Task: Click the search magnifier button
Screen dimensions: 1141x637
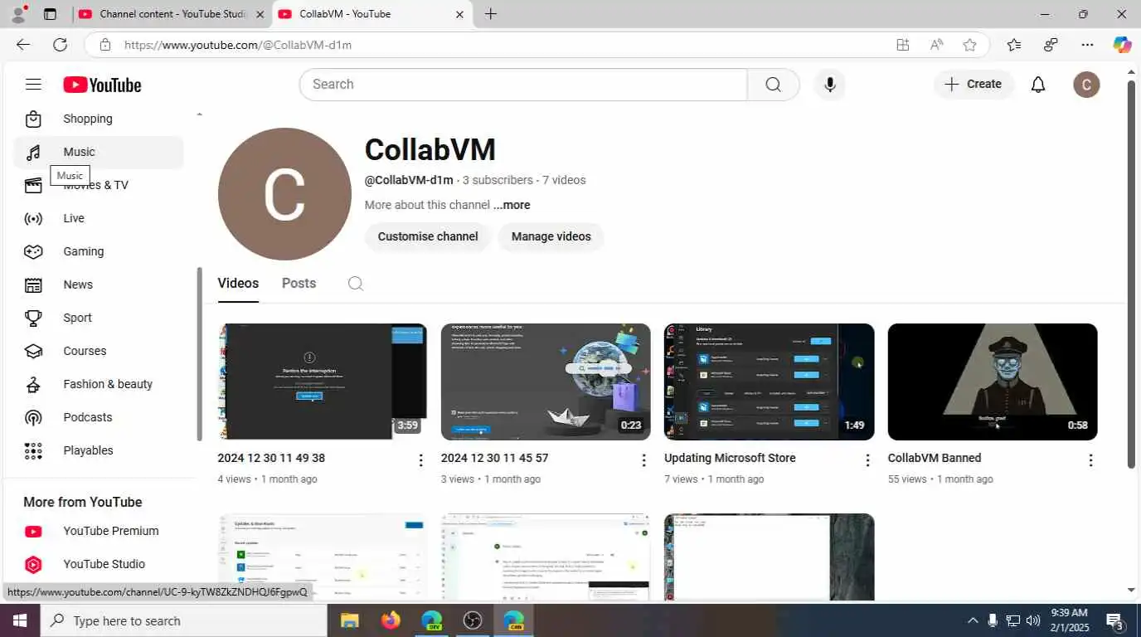Action: click(x=773, y=84)
